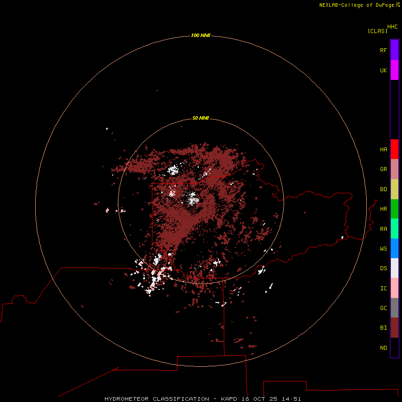The image size is (402, 402).
Task: Click the 50 NMI range ring label
Action: pos(201,118)
